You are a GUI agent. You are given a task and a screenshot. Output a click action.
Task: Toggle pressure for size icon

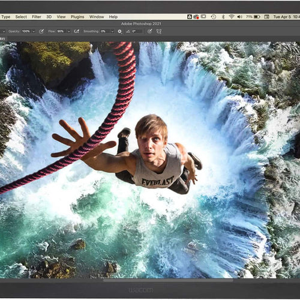(x=150, y=31)
